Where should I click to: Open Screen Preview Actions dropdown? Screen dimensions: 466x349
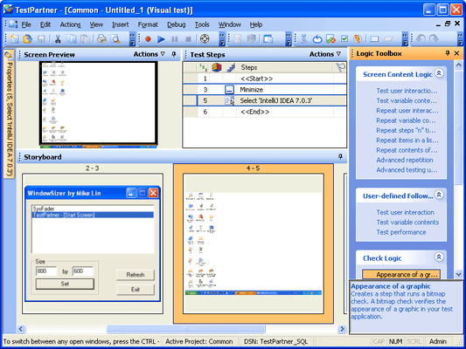(x=149, y=54)
